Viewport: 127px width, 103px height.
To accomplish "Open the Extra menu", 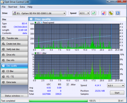I will [x=22, y=7].
